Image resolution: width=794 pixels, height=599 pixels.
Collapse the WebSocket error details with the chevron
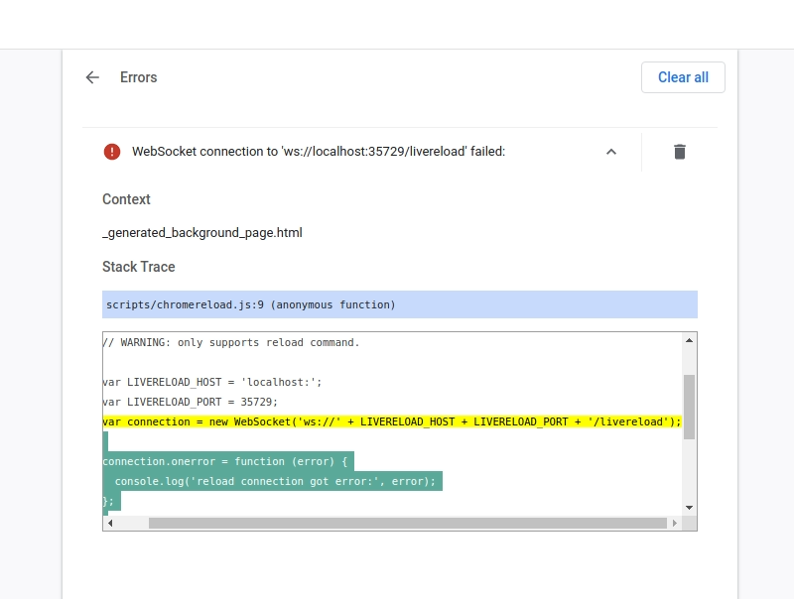[611, 152]
